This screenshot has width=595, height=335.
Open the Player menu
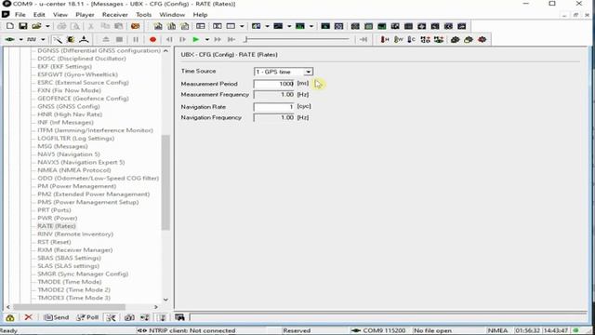[85, 15]
